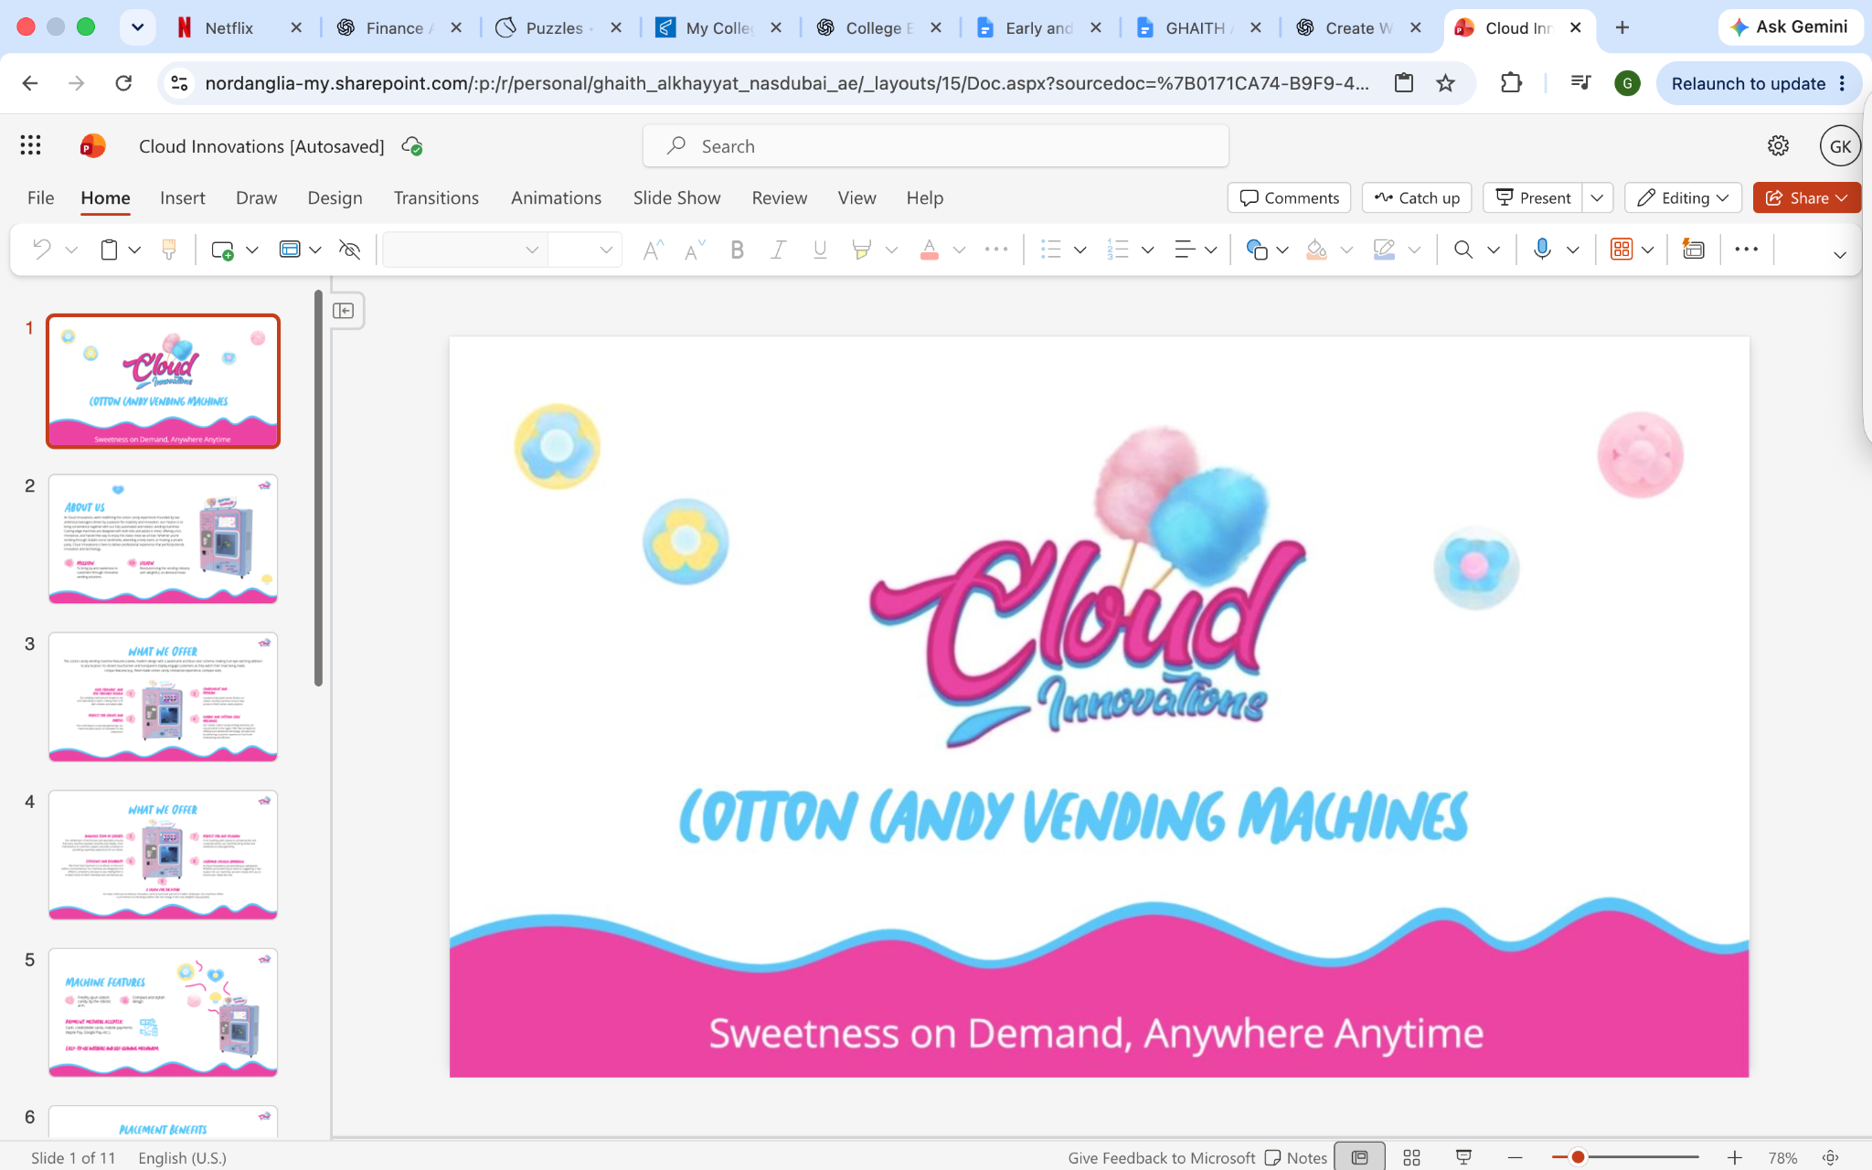The height and width of the screenshot is (1170, 1872).
Task: Open the Shapes gallery icon
Action: 1257,250
